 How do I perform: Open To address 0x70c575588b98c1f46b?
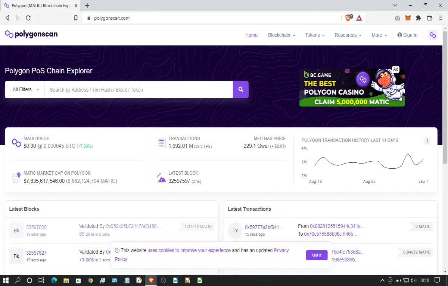pyautogui.click(x=331, y=234)
